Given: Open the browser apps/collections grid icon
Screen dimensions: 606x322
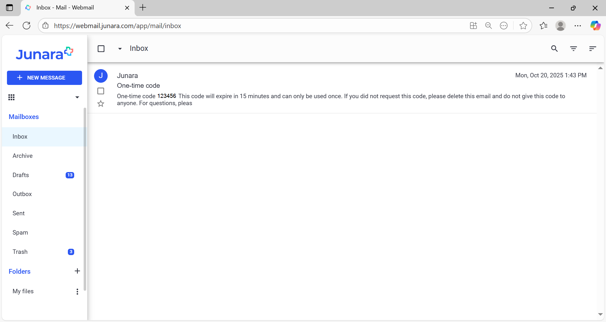Looking at the screenshot, I should click(x=473, y=26).
